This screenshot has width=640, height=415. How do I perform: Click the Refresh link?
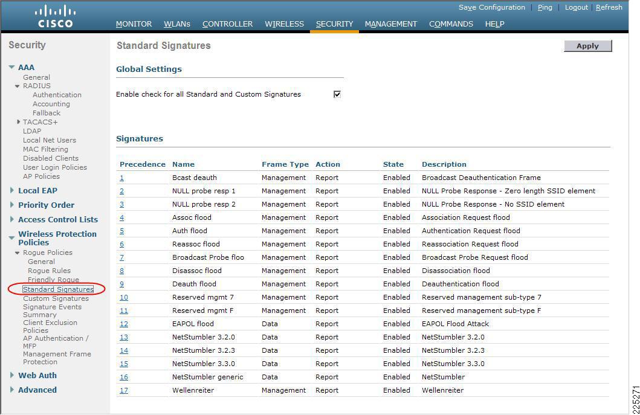coord(609,7)
